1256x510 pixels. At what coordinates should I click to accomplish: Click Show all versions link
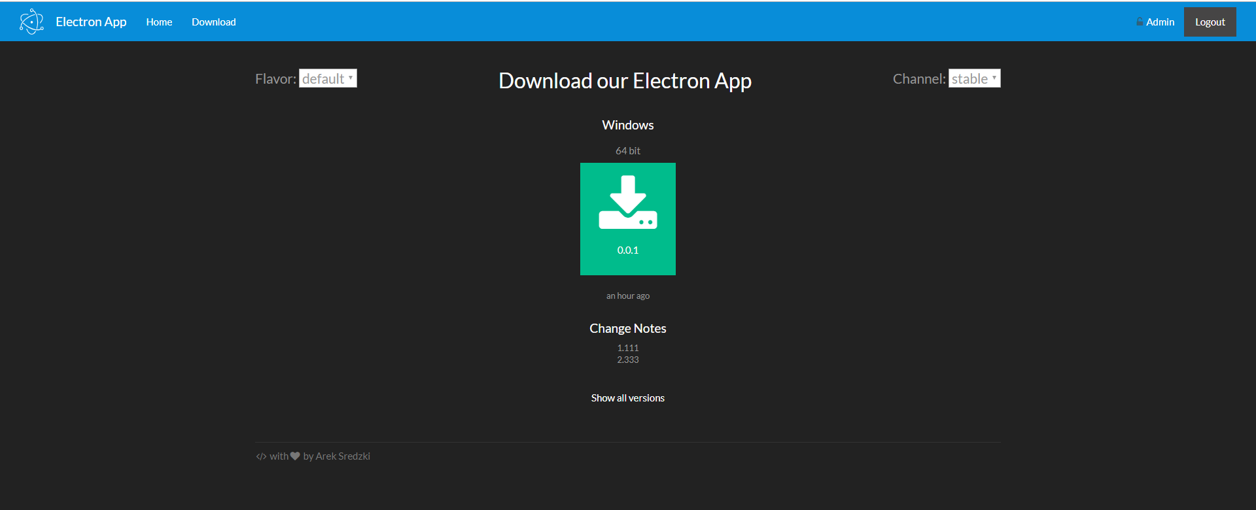628,398
